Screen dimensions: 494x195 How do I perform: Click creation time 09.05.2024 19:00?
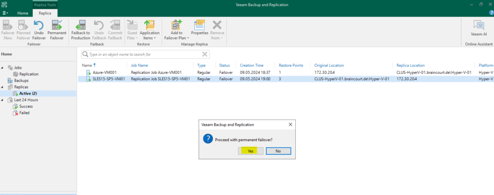coord(255,79)
